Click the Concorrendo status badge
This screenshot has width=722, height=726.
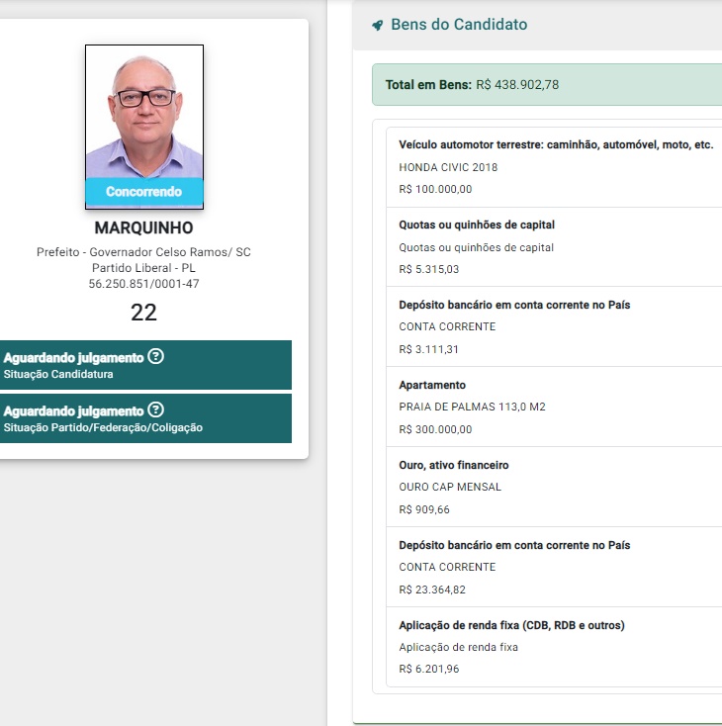144,191
